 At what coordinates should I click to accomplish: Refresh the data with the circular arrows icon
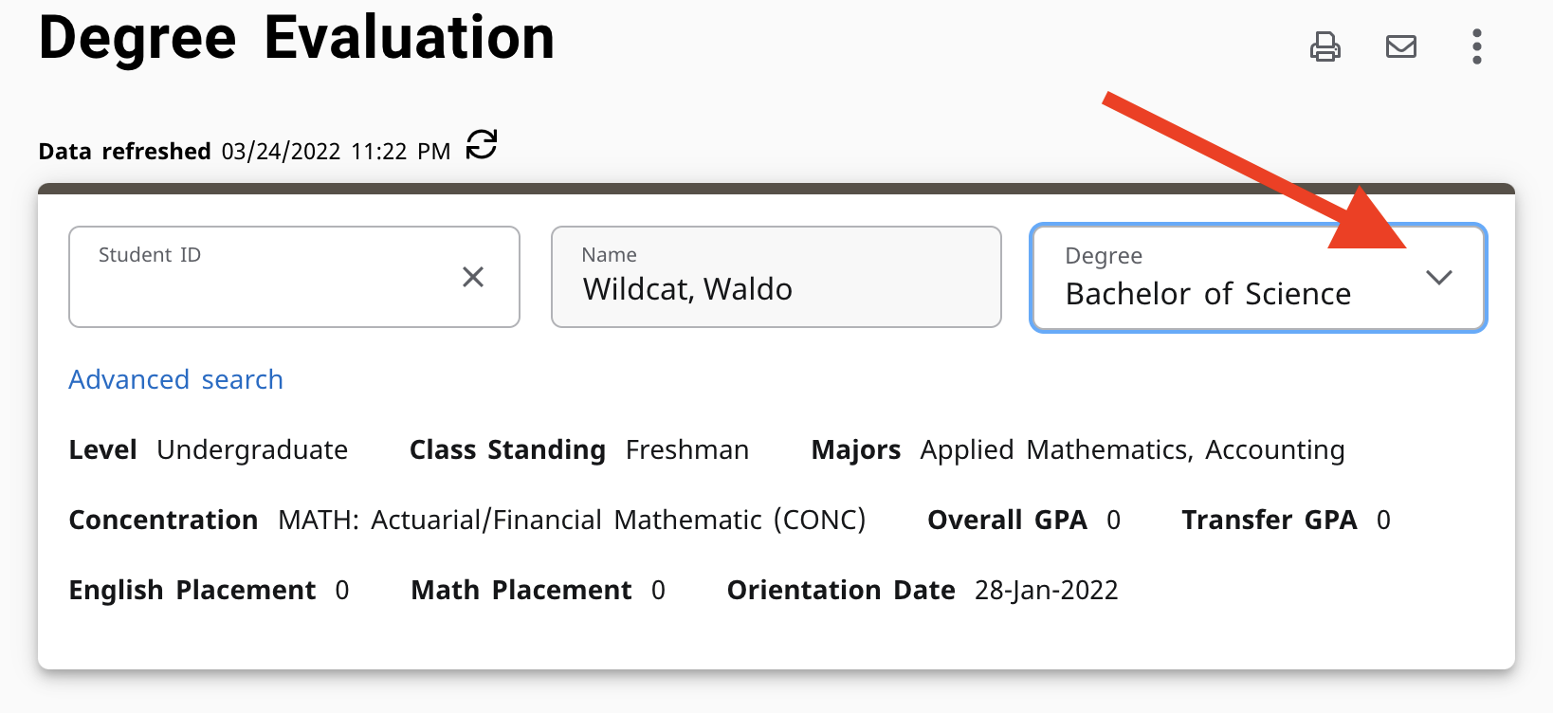[x=482, y=145]
